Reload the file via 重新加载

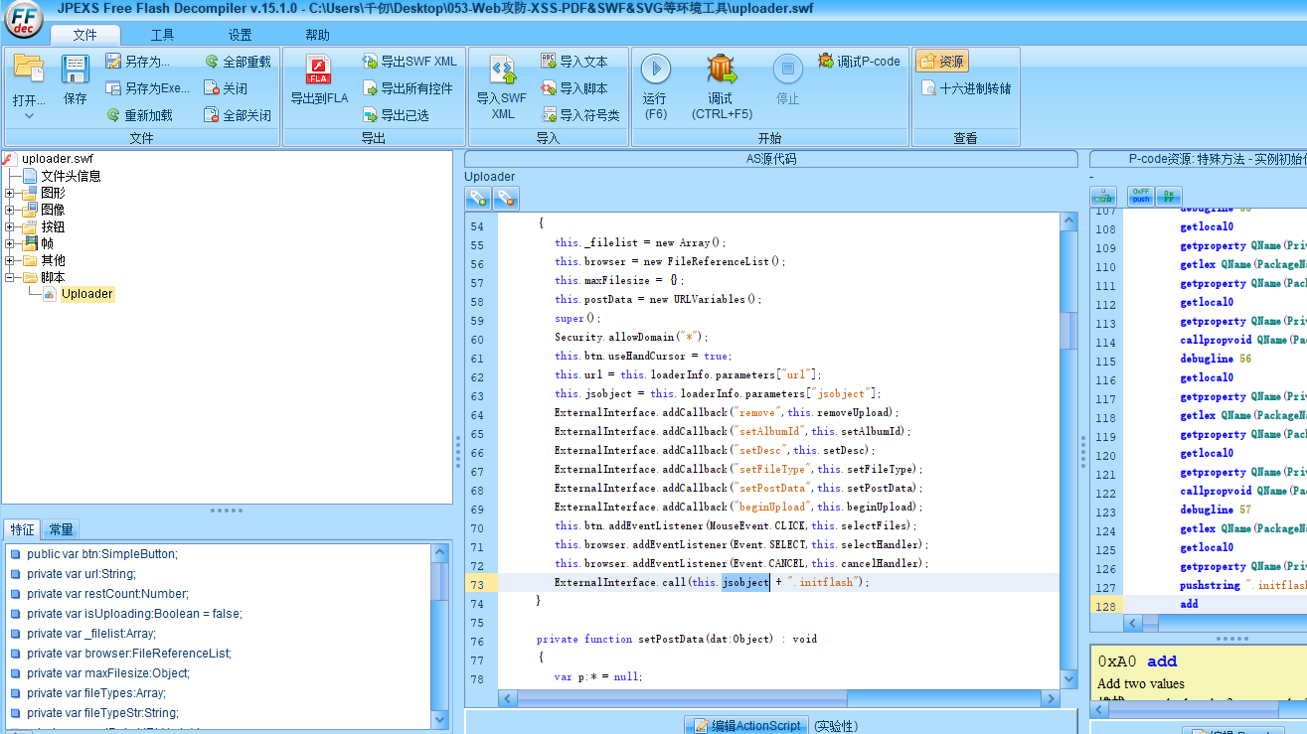pos(139,115)
